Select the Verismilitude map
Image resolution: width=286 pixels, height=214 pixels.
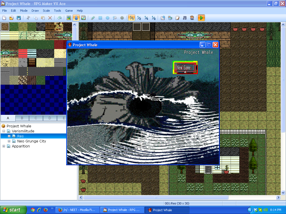(23, 131)
